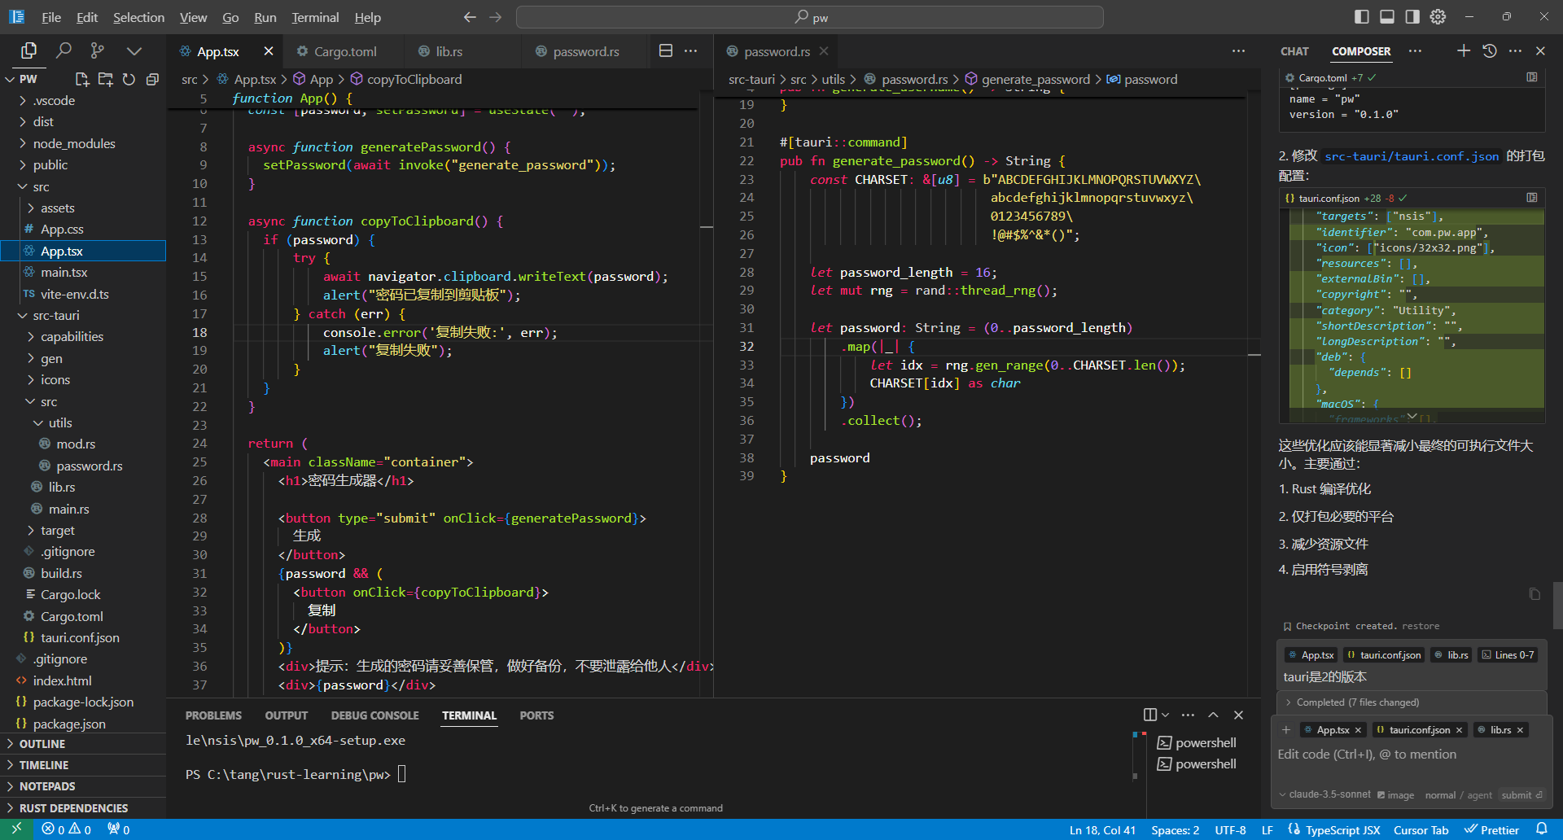Screen dimensions: 1563x840
Task: Expand collapsed tauri.conf.json code preview
Action: tap(1412, 416)
